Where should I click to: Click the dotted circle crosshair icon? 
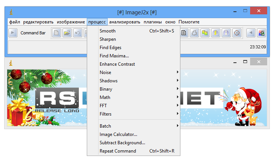coord(237,33)
